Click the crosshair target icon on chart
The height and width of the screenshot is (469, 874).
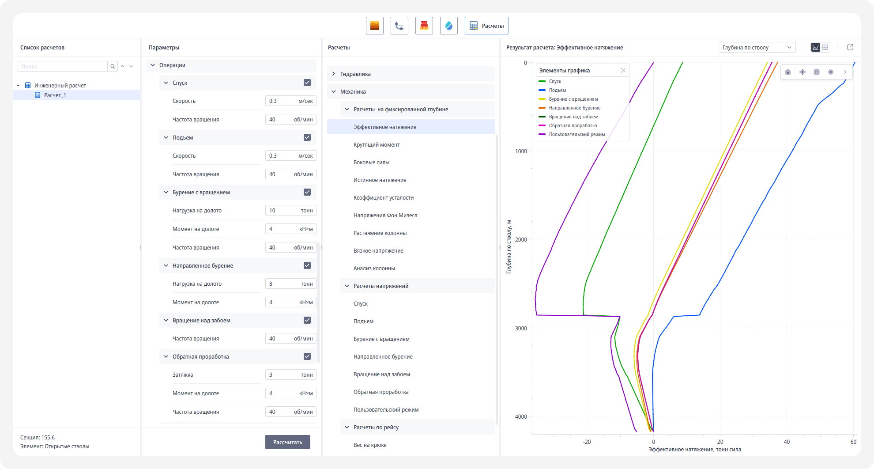tap(802, 72)
